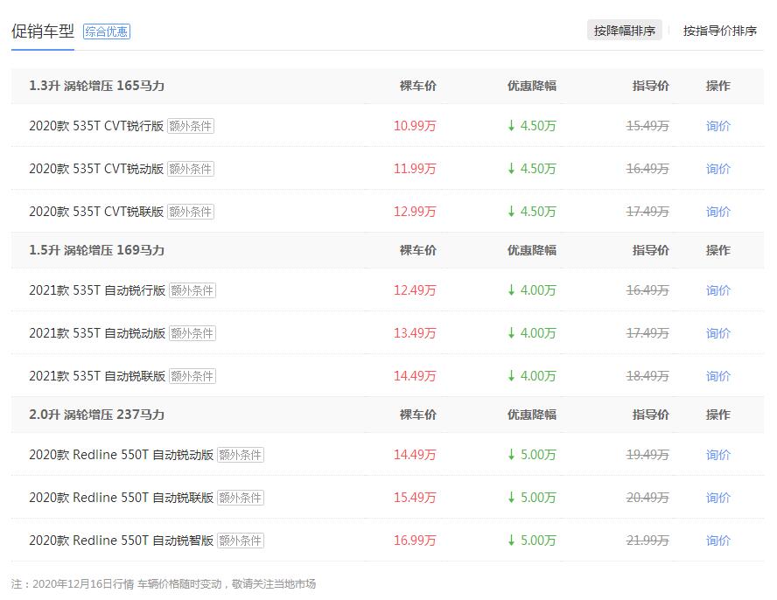Open 额外条件 tag for 535T 自动锐行版
The width and height of the screenshot is (777, 600).
pyautogui.click(x=192, y=290)
